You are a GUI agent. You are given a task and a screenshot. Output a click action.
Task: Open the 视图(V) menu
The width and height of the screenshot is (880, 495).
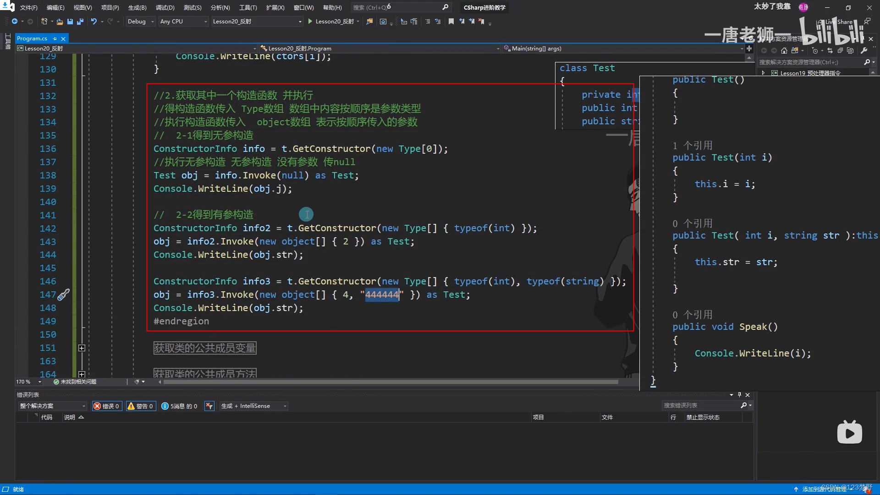(x=83, y=7)
